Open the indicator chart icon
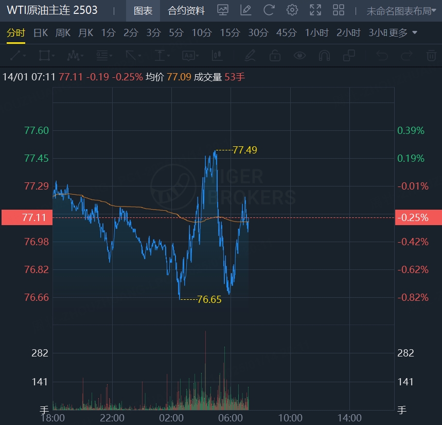This screenshot has height=425, width=442. point(223,10)
